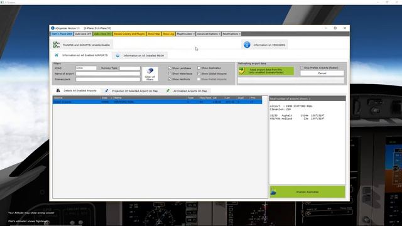Image resolution: width=402 pixels, height=226 pixels.
Task: Click the ICAO filter input field
Action: (86, 68)
